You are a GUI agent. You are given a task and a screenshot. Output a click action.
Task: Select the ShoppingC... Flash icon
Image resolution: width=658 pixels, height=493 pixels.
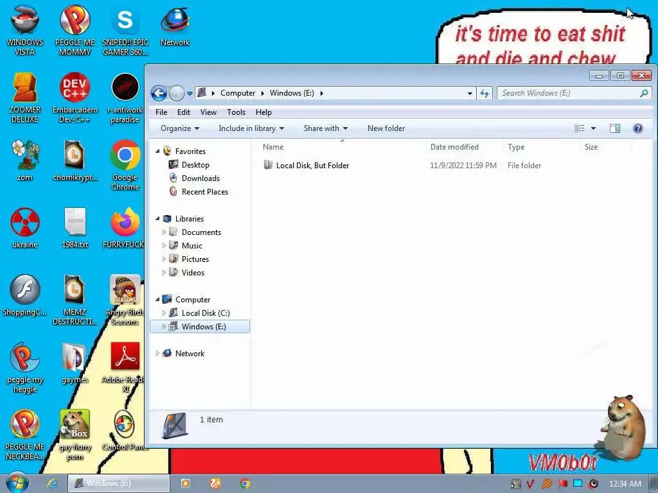click(25, 295)
